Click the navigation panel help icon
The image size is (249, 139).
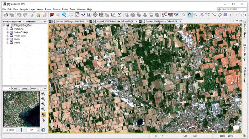pos(43,130)
